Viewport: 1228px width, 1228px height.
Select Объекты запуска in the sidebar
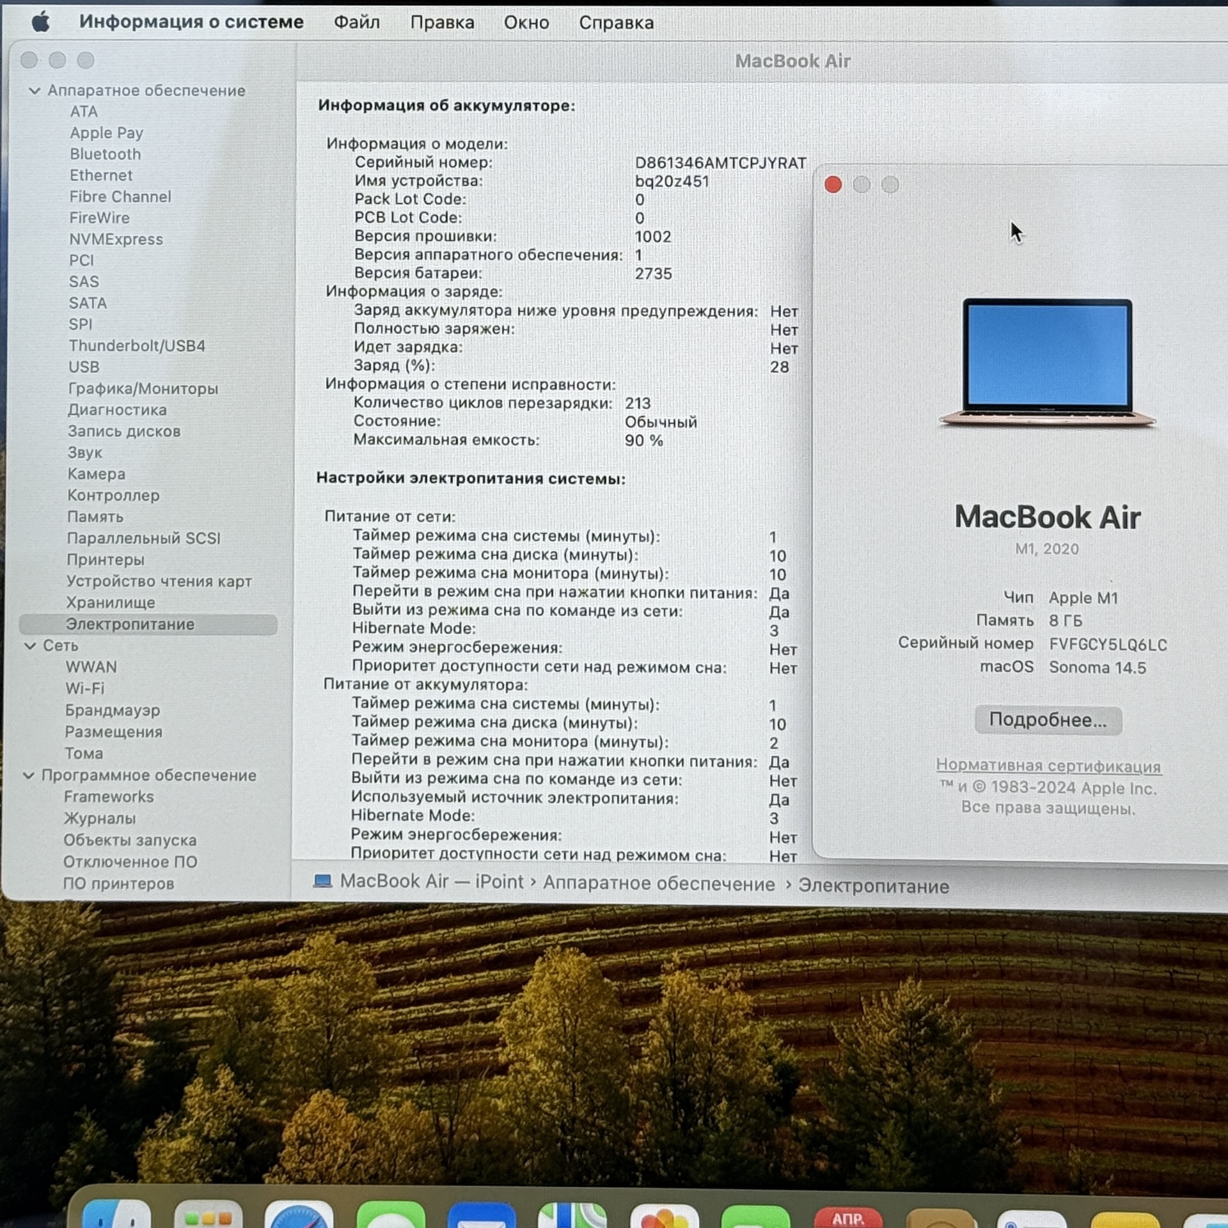[x=130, y=840]
